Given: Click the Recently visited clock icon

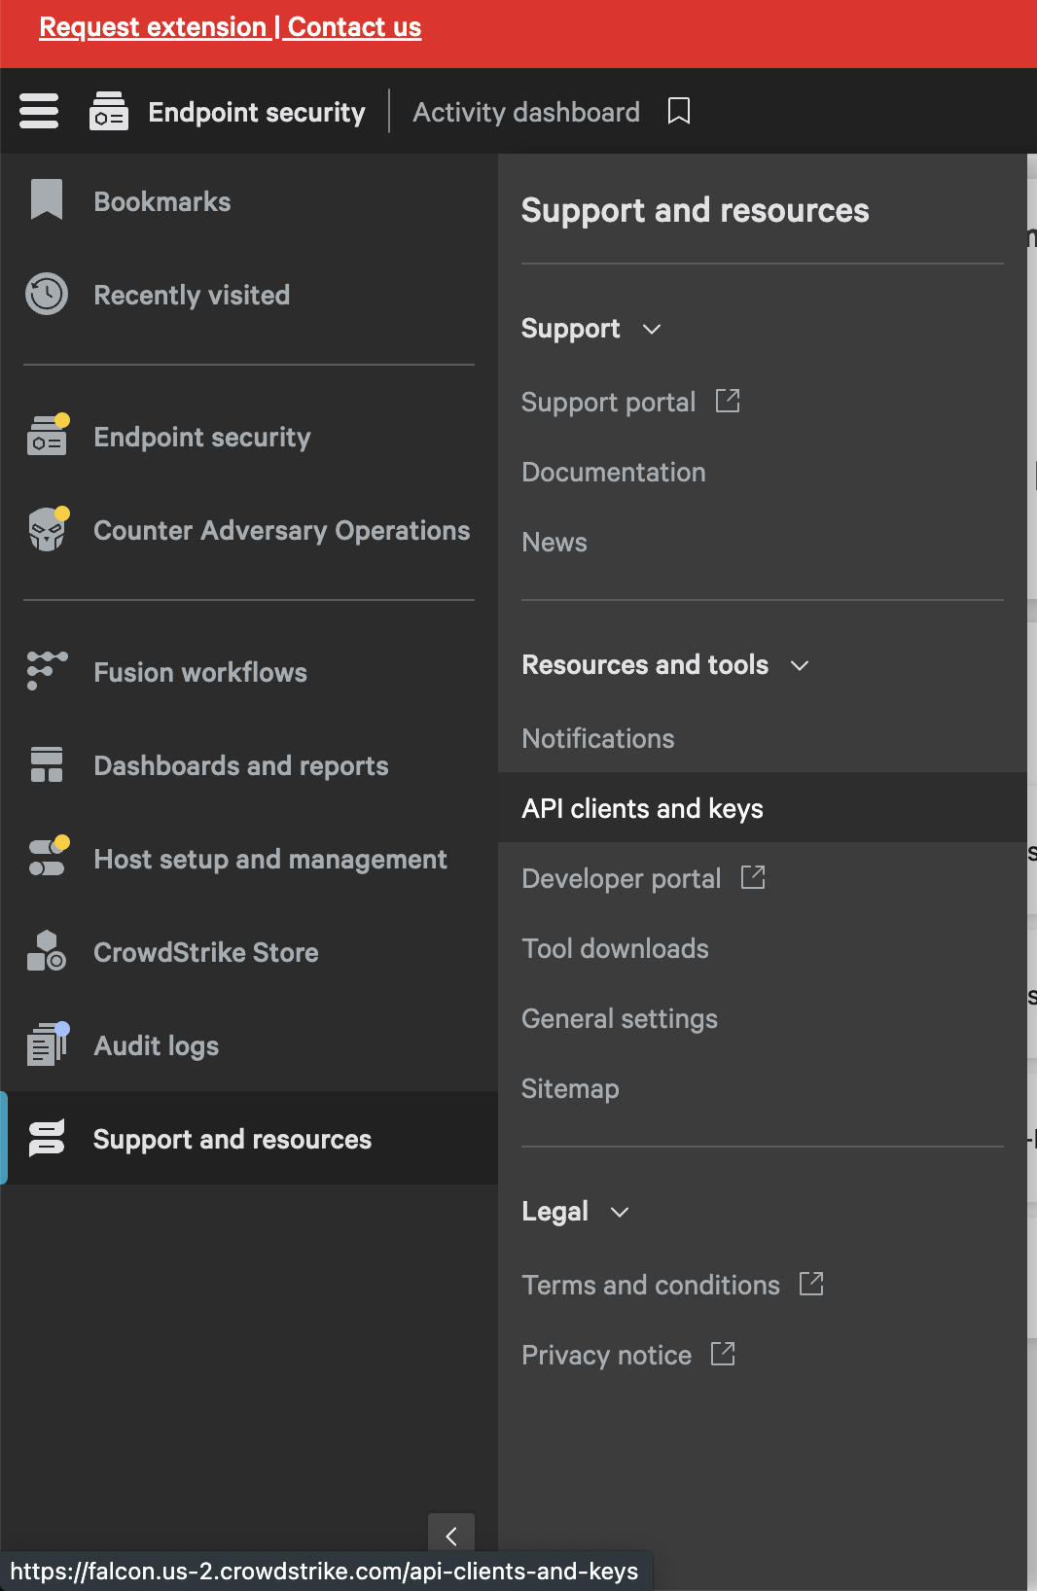Looking at the screenshot, I should (47, 294).
